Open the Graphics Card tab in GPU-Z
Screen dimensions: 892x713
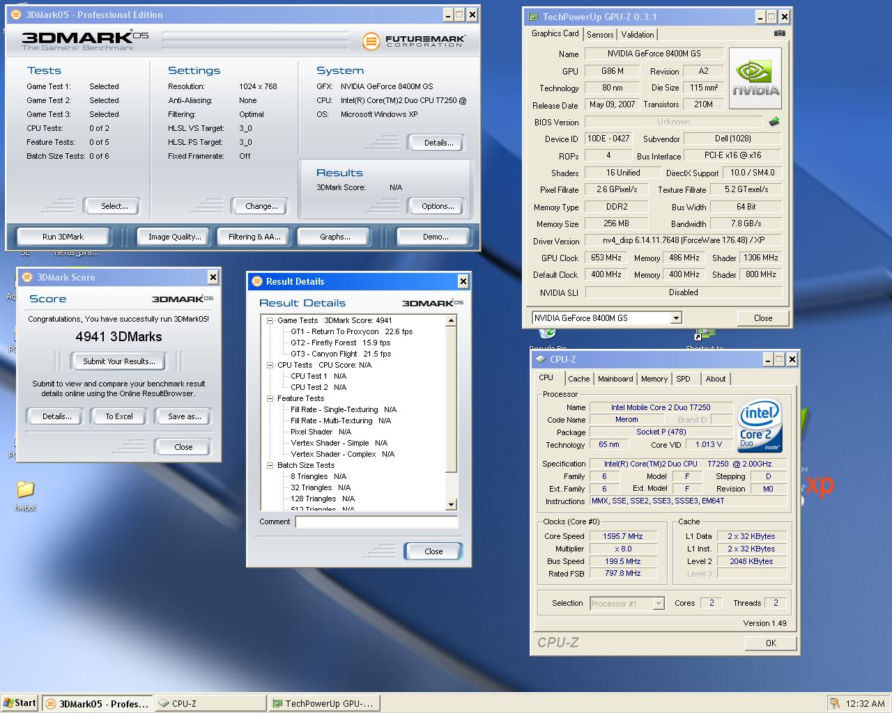point(555,33)
